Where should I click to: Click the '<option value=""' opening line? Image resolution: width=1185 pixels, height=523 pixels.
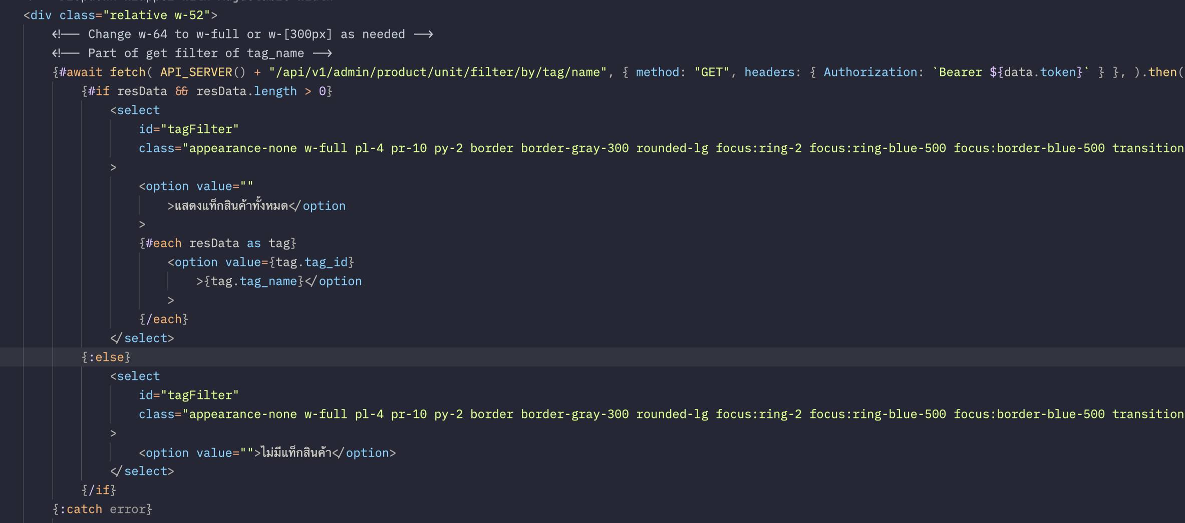click(x=196, y=186)
